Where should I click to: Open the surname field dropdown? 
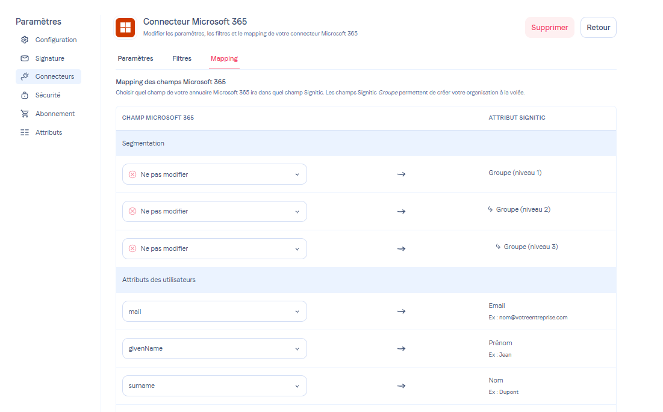coord(214,386)
